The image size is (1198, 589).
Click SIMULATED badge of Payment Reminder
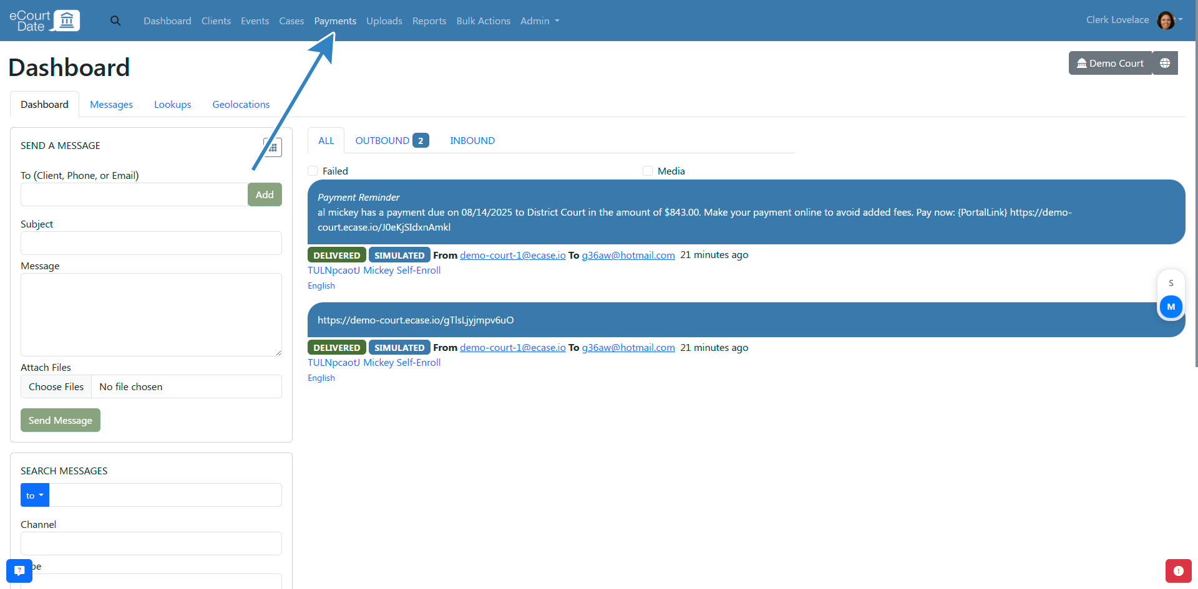coord(399,255)
